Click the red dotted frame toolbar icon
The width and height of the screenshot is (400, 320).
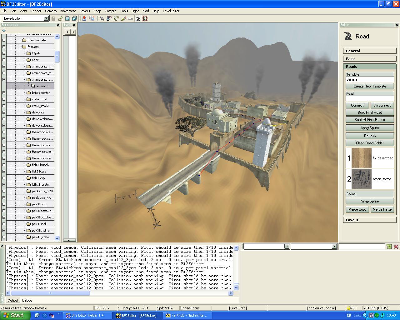click(145, 18)
